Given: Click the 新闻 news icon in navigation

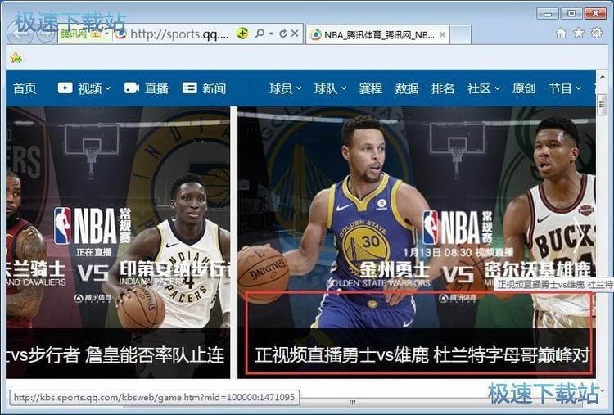Looking at the screenshot, I should tap(190, 88).
